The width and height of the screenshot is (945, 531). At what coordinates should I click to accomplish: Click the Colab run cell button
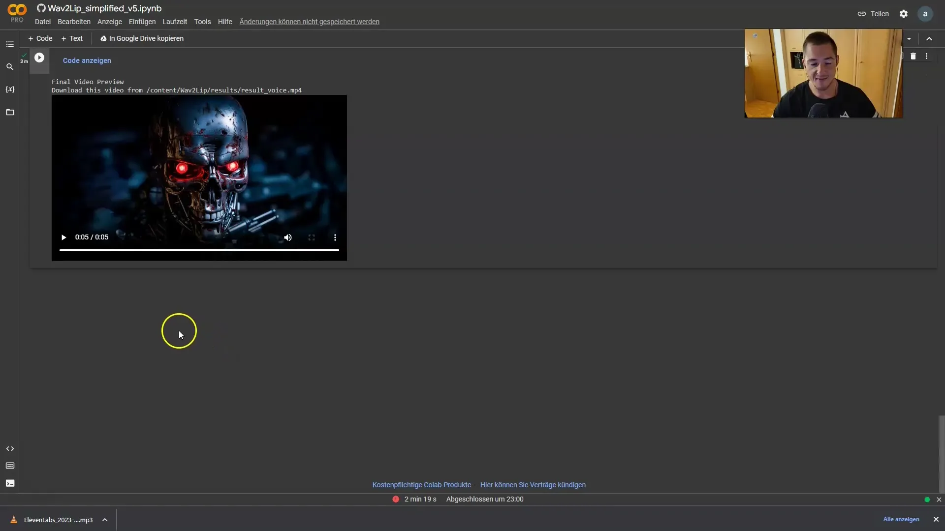39,58
